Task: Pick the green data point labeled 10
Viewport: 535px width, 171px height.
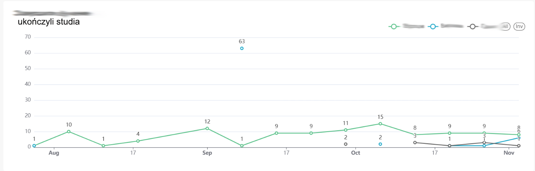Action: pyautogui.click(x=69, y=131)
